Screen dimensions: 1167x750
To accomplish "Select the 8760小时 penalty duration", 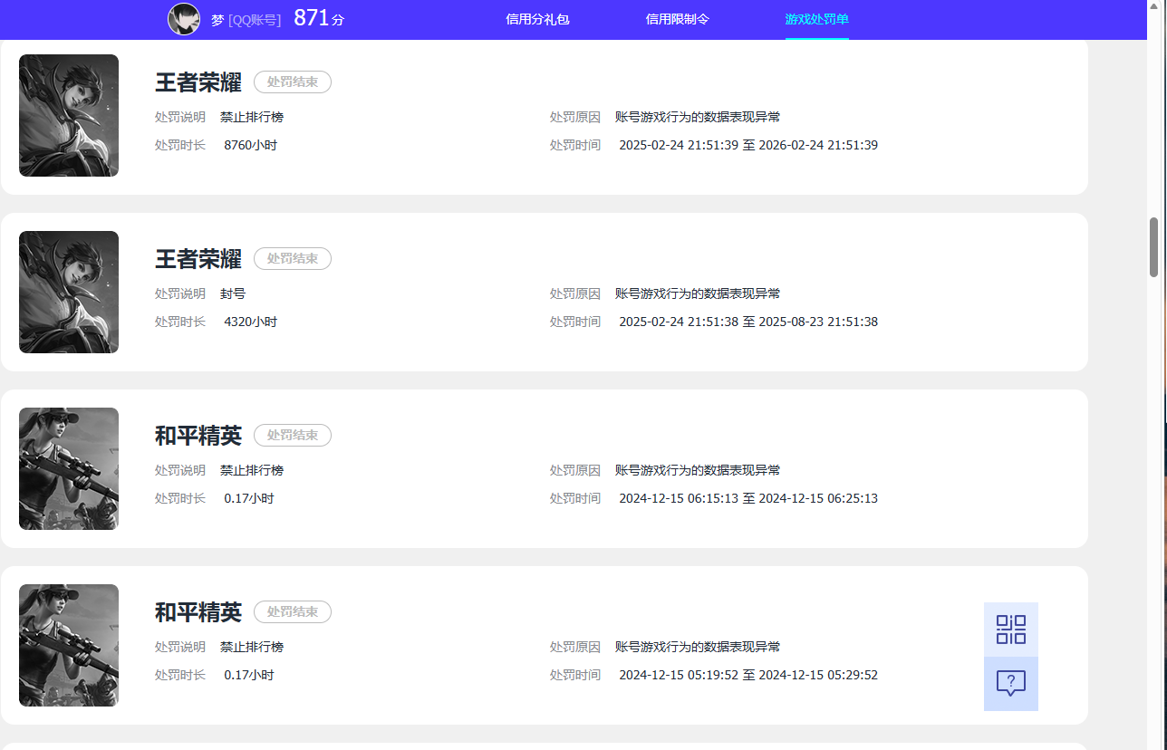I will click(x=251, y=145).
